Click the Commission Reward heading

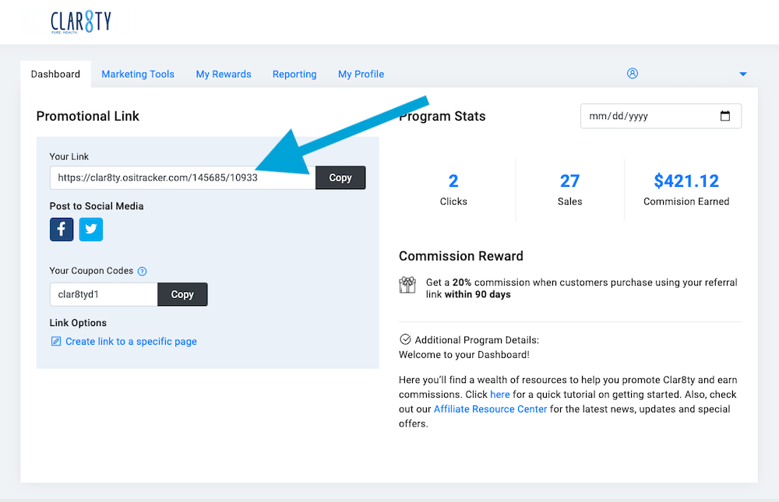point(461,256)
